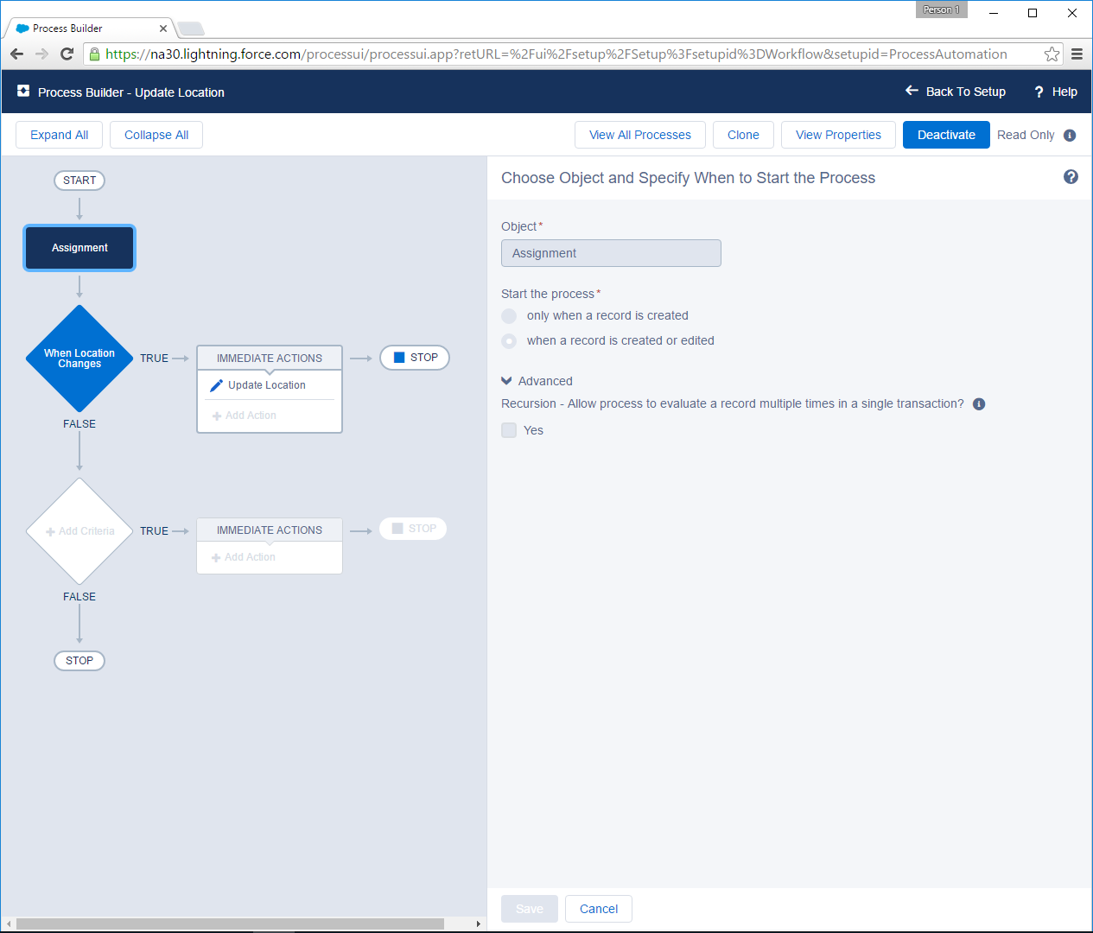Click TRUE label beside When Location Changes

[x=155, y=359]
